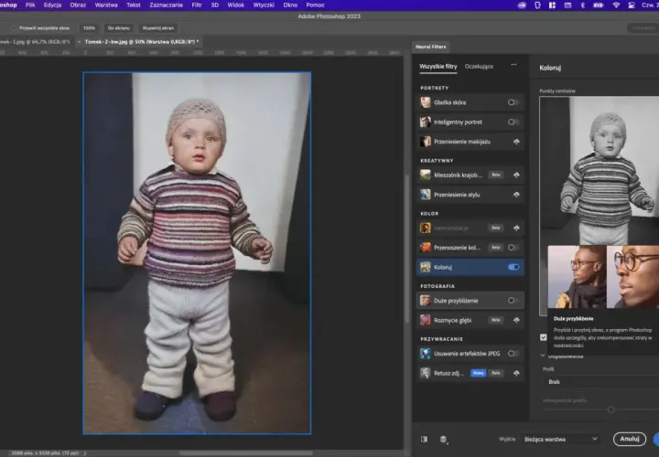Open the Okno menu
Image resolution: width=659 pixels, height=457 pixels.
click(x=290, y=5)
